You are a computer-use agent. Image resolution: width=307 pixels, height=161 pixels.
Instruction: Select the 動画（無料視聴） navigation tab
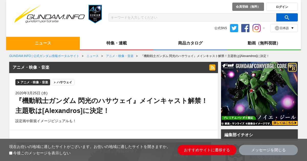(264, 43)
